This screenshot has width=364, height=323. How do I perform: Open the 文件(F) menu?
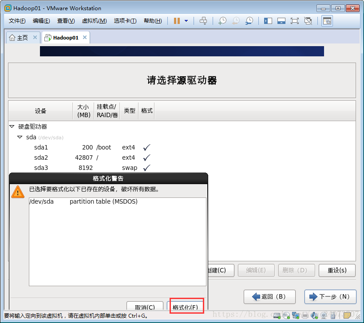(17, 21)
